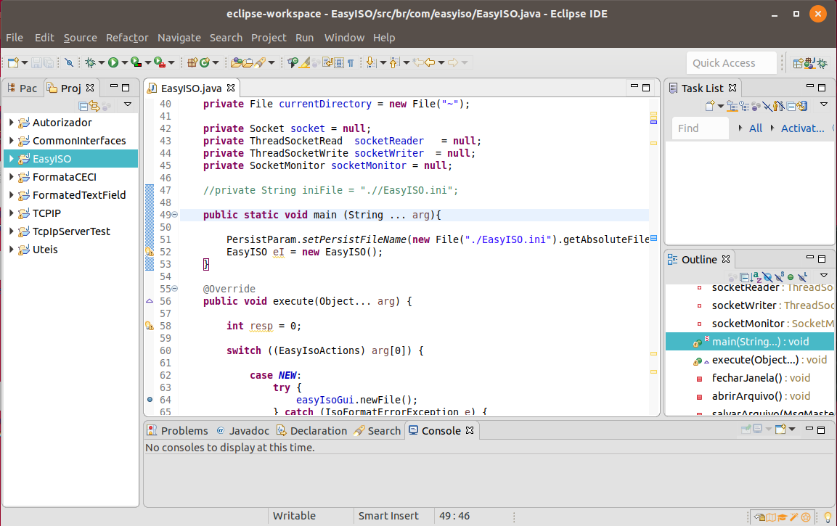The height and width of the screenshot is (526, 837).
Task: Click the Activate link in Task List
Action: click(802, 128)
